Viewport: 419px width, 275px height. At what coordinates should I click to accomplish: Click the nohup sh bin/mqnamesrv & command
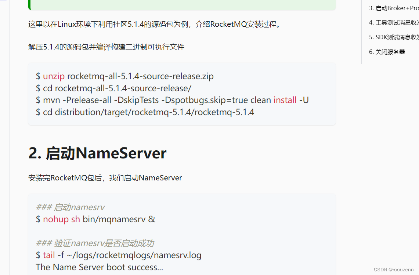[x=95, y=219]
